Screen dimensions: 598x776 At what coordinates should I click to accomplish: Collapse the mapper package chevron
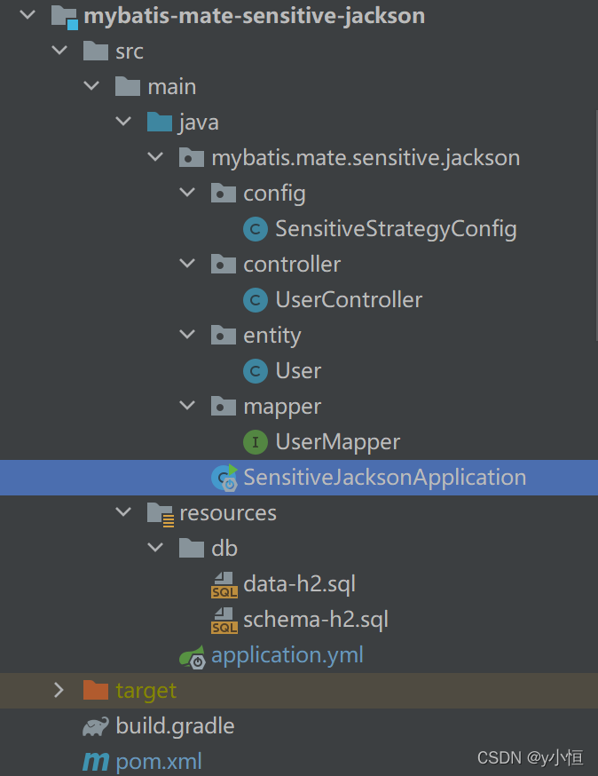tap(187, 406)
